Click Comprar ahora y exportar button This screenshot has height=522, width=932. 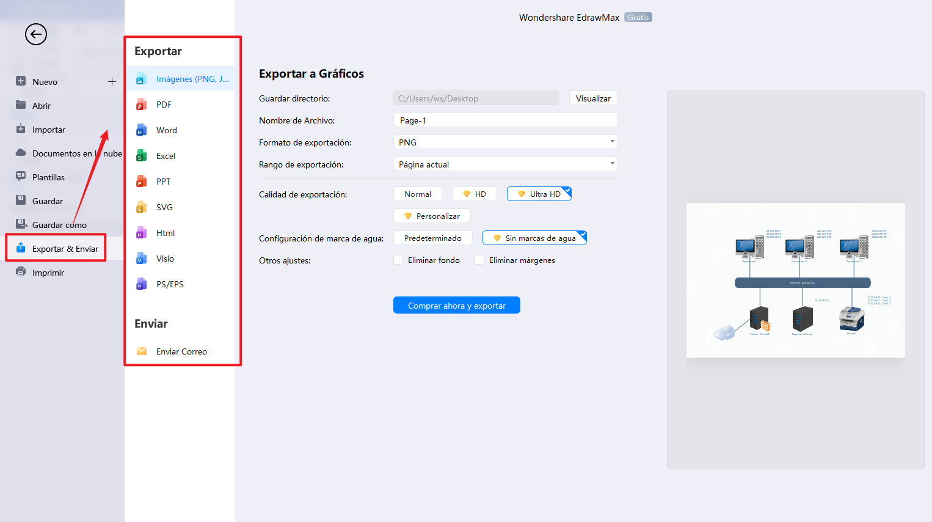[456, 305]
